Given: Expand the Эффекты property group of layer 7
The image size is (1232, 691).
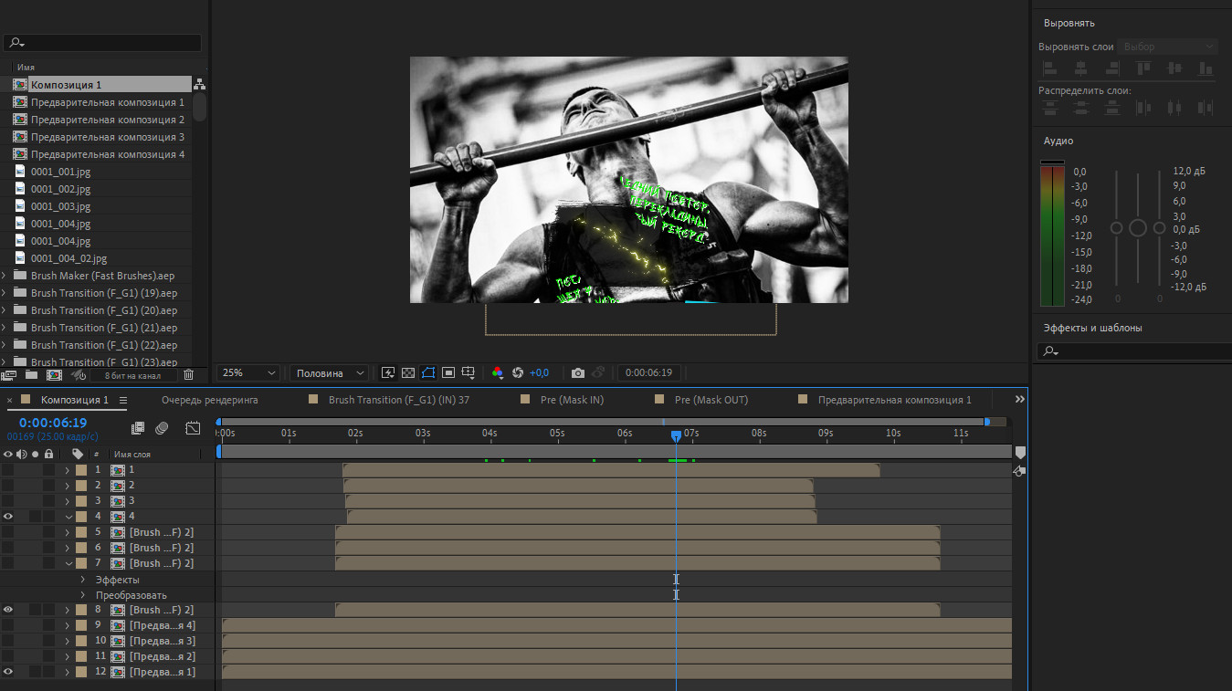Looking at the screenshot, I should (x=82, y=580).
